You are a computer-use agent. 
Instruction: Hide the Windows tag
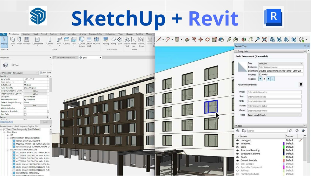point(237,144)
